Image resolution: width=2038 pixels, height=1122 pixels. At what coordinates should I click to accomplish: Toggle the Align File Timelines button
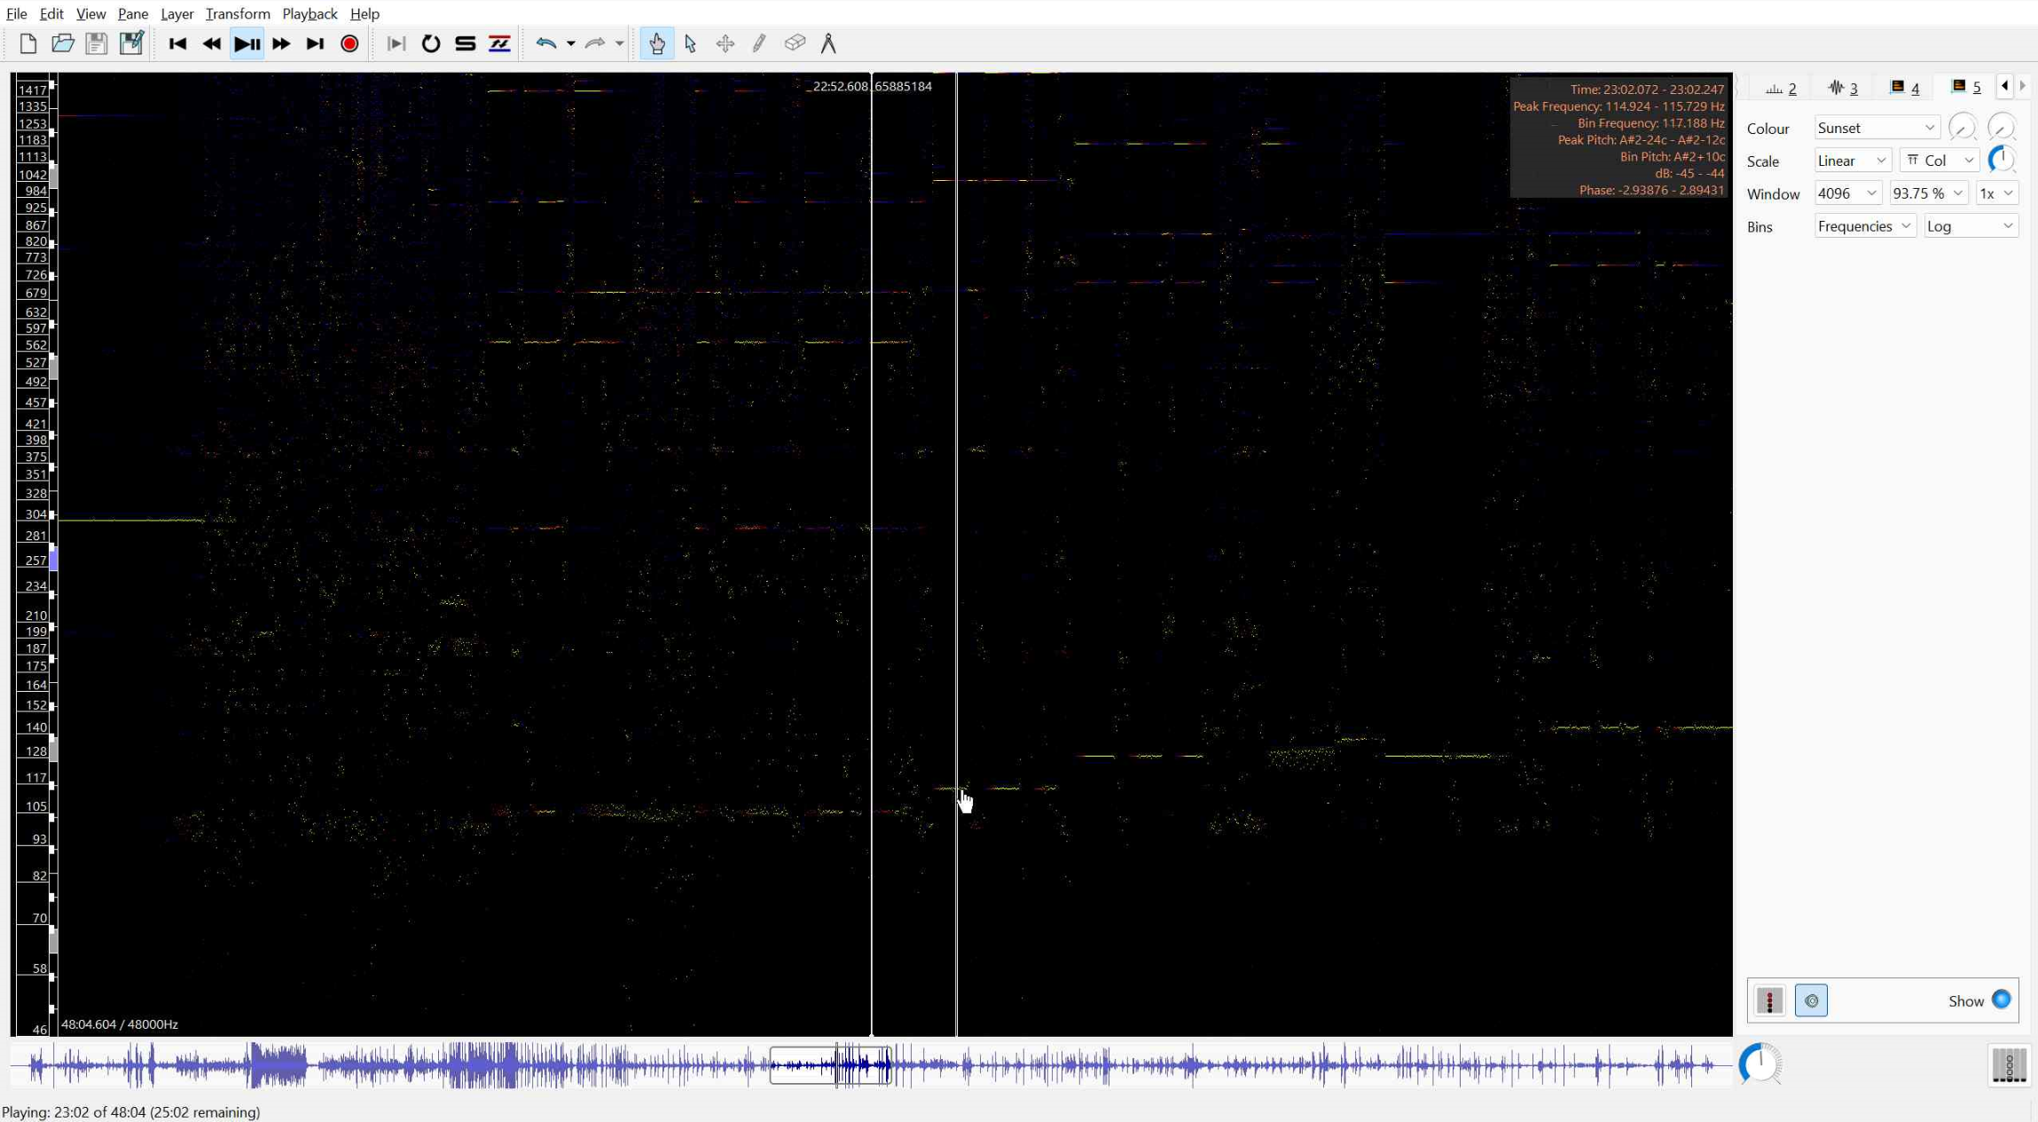[499, 43]
